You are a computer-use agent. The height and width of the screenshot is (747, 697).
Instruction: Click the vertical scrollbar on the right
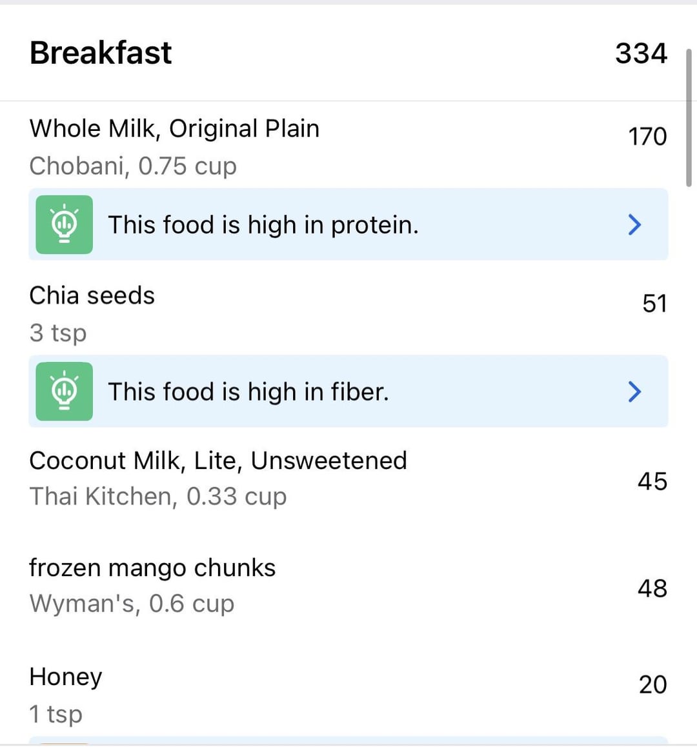tap(689, 117)
